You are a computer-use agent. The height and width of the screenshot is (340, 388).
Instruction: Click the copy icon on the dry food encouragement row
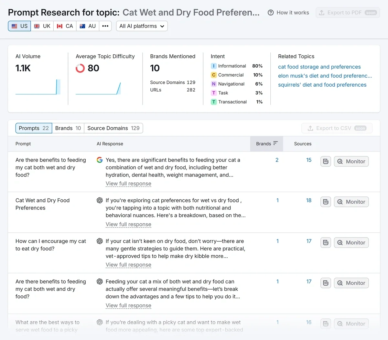326,242
